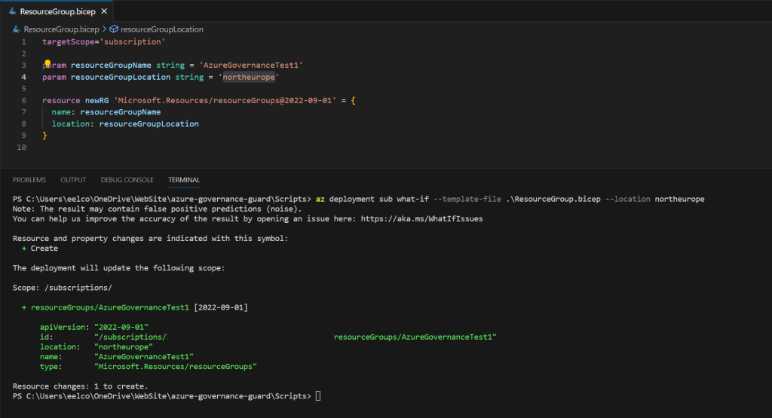The width and height of the screenshot is (772, 418).
Task: Click the breadcrumb separator chevron
Action: point(104,29)
